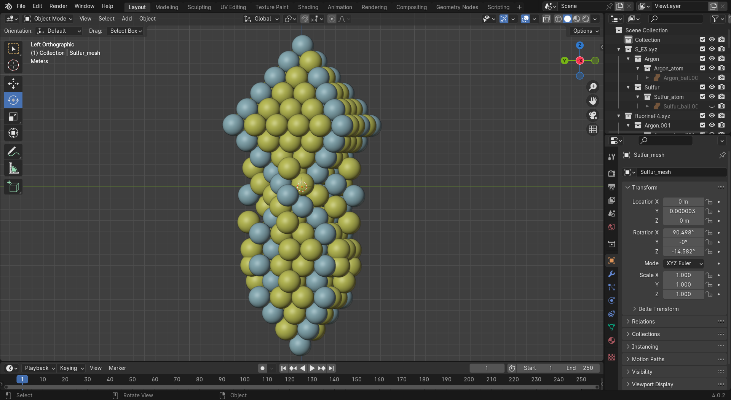Image resolution: width=731 pixels, height=400 pixels.
Task: Pick the Add Cube tool
Action: [x=13, y=187]
